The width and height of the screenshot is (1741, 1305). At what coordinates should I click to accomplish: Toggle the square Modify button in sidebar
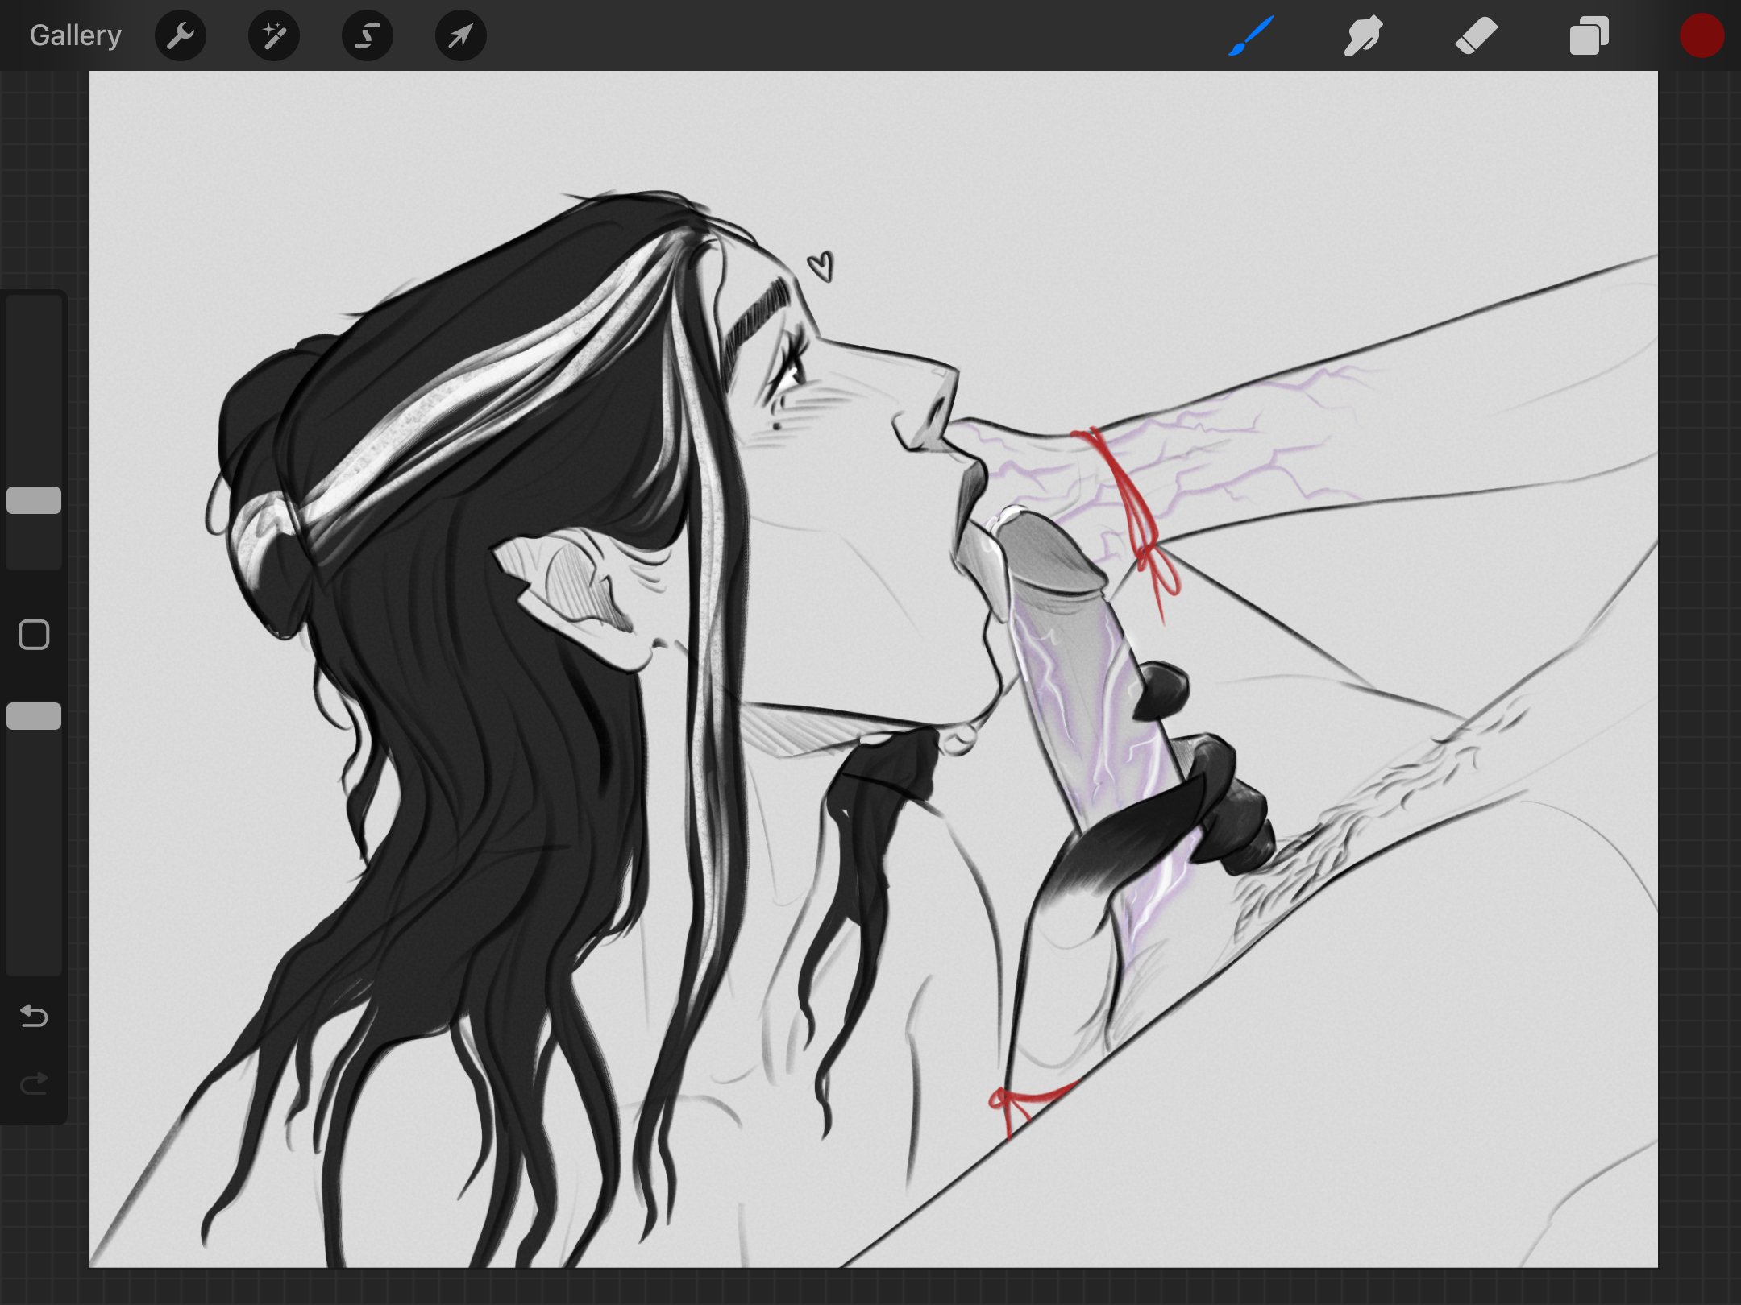click(x=34, y=635)
